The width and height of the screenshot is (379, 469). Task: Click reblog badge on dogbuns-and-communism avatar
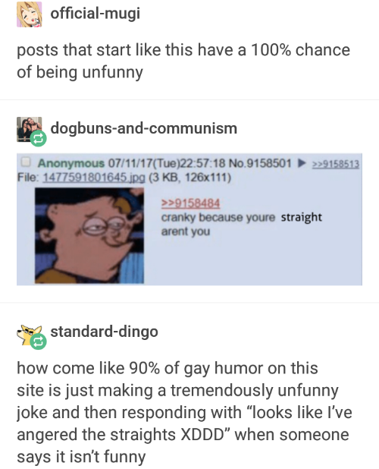38,138
